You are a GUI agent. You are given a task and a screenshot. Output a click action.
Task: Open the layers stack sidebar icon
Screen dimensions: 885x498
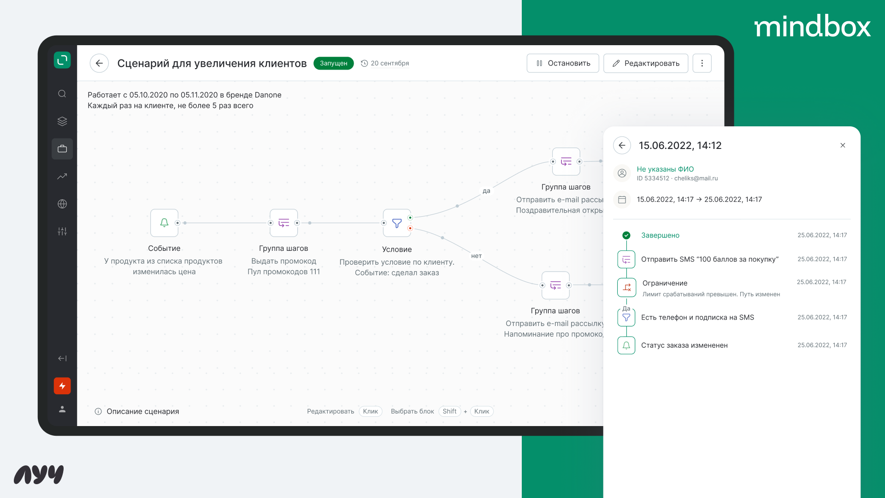62,121
